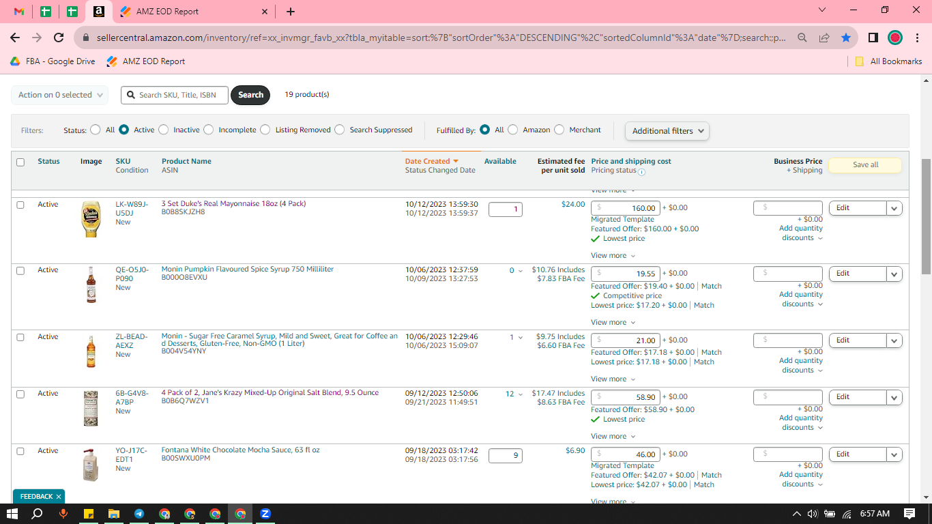Show hidden system tray icons
Viewport: 932px width, 524px height.
point(796,514)
